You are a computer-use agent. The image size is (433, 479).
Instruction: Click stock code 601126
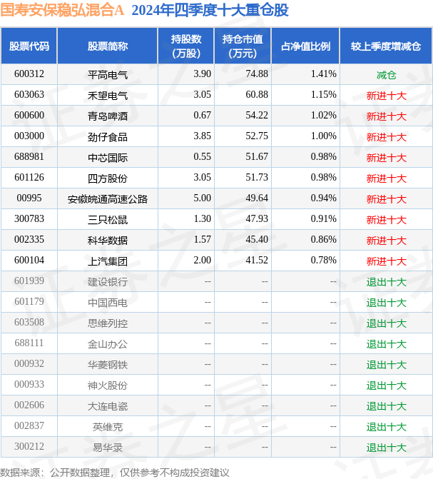29,178
